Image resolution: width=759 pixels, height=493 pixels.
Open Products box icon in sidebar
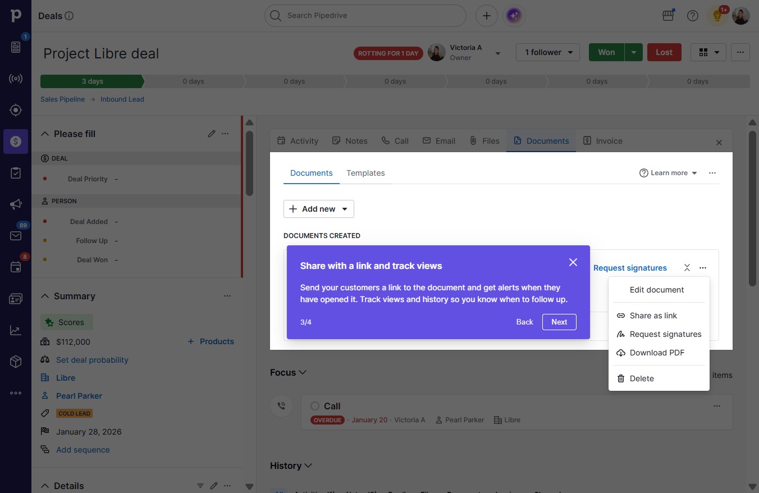(16, 362)
